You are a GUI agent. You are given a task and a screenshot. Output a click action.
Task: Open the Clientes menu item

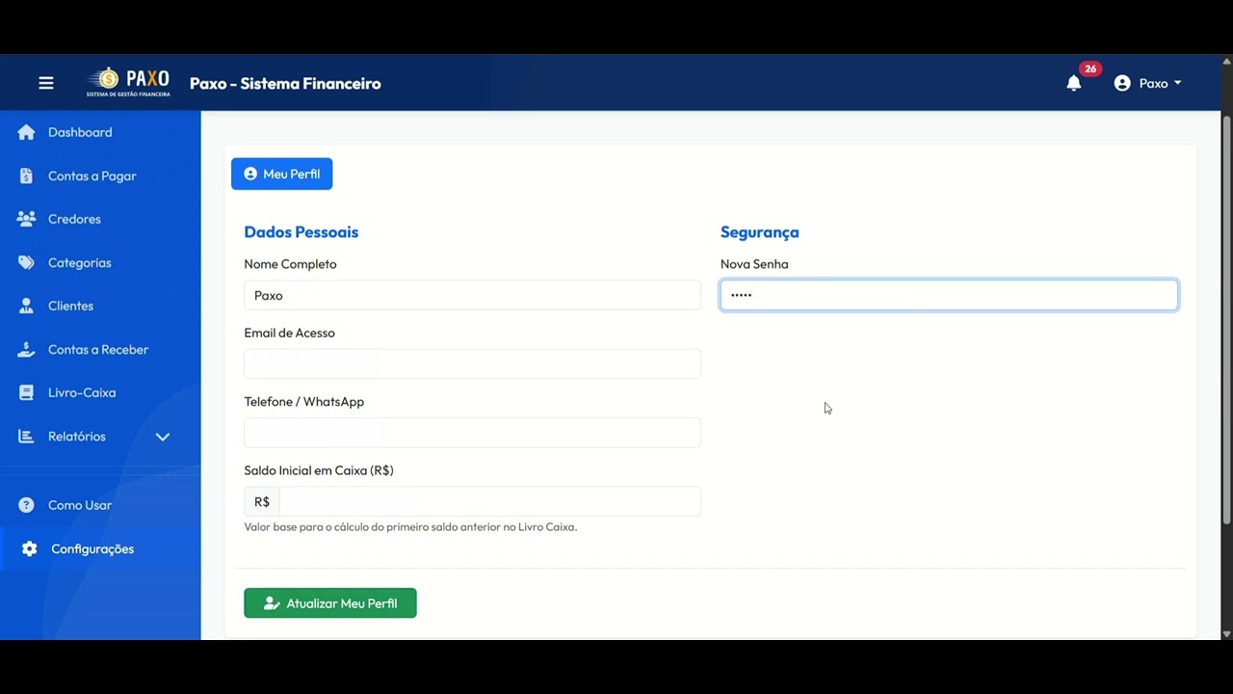tap(70, 306)
